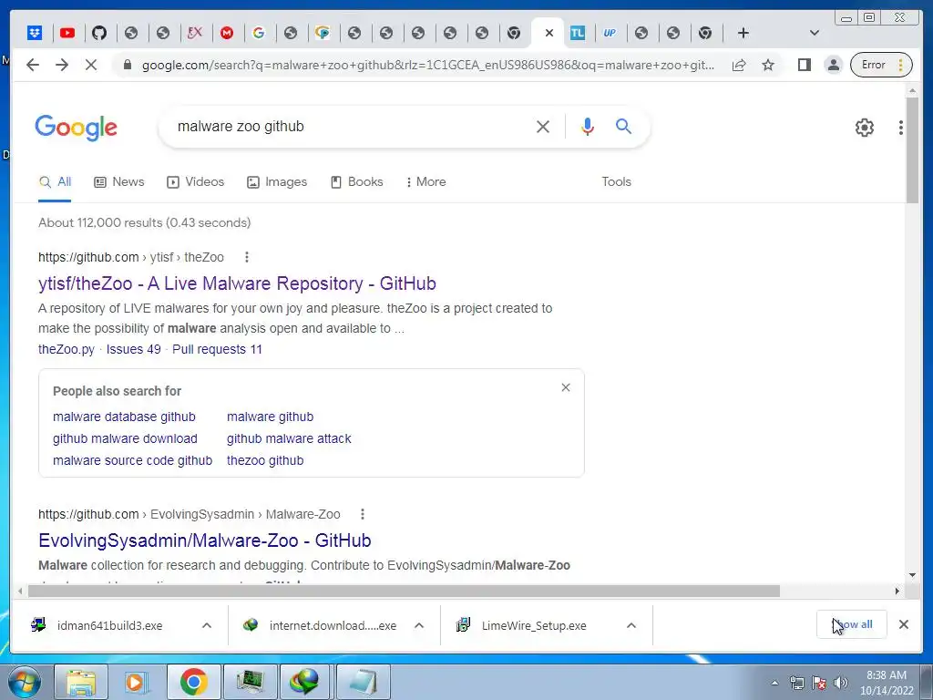Click vertical scrollbar down arrow
Image resolution: width=933 pixels, height=700 pixels.
click(912, 575)
